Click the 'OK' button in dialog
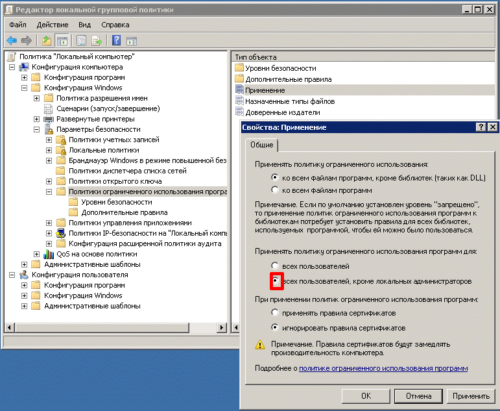The width and height of the screenshot is (500, 411). (x=366, y=396)
